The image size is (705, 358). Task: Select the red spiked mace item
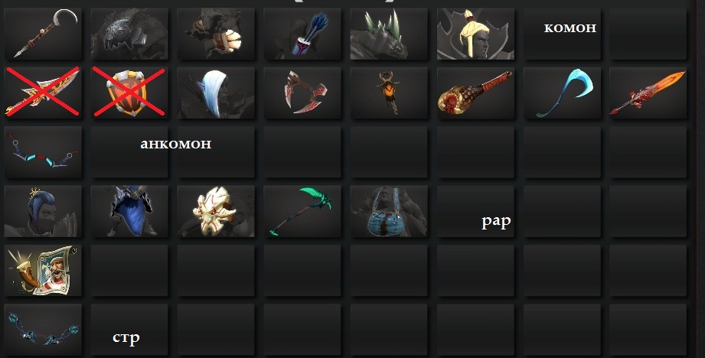(475, 93)
